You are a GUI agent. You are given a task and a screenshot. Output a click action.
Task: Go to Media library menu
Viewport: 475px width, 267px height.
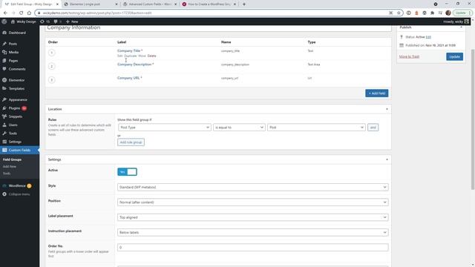[13, 53]
